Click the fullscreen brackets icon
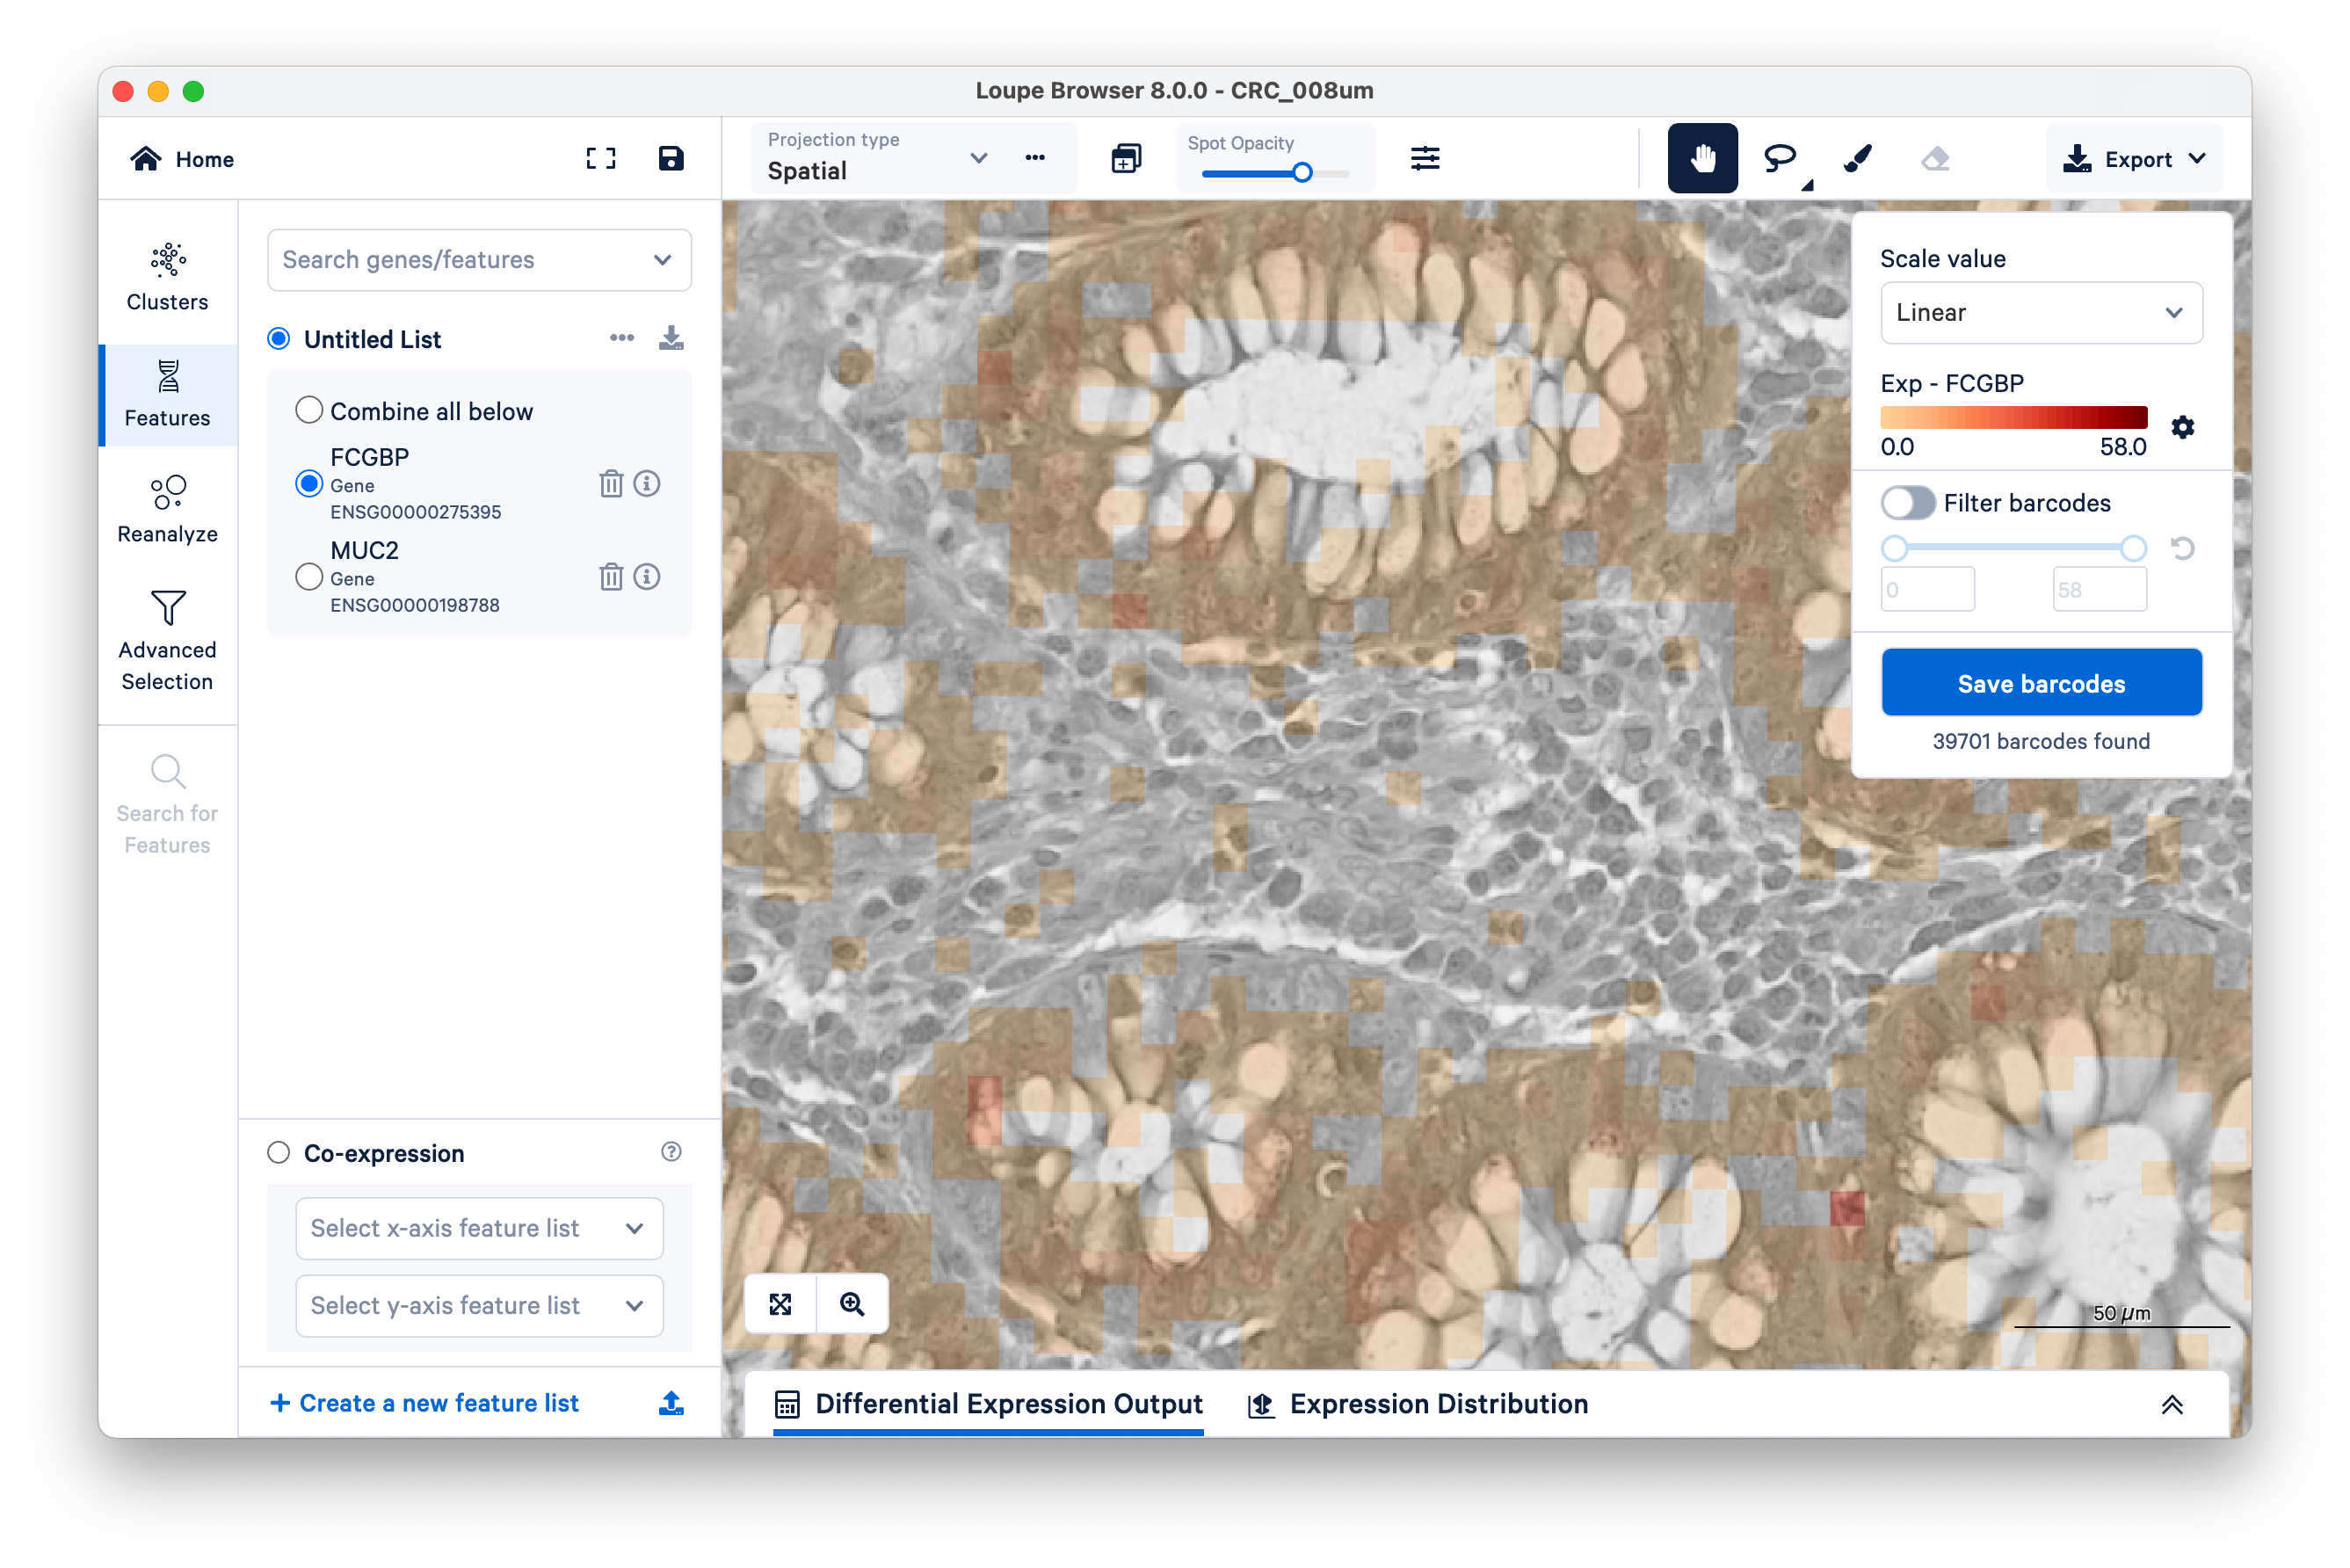Viewport: 2350px width, 1568px height. [x=601, y=158]
